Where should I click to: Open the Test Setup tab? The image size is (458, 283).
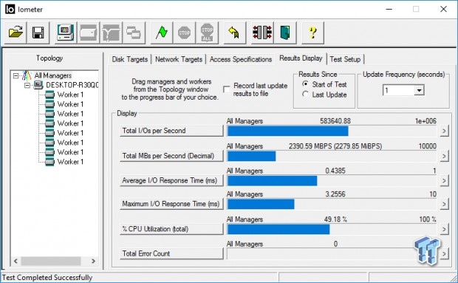pyautogui.click(x=345, y=59)
